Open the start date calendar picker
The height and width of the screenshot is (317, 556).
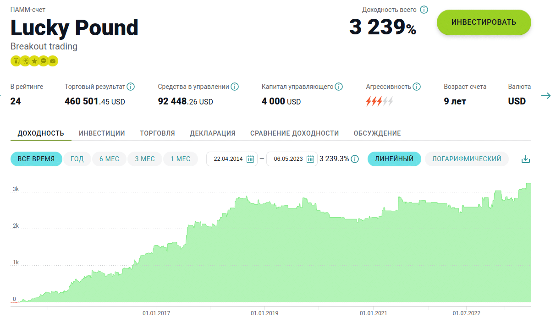tap(250, 159)
